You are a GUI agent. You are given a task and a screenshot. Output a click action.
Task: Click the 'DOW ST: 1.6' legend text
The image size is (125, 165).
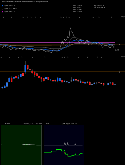(9, 5)
